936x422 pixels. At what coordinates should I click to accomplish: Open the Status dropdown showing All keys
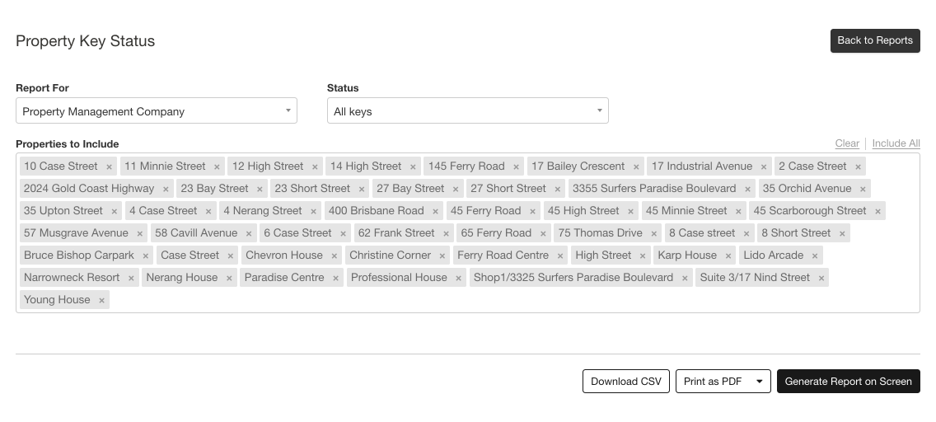pos(467,111)
